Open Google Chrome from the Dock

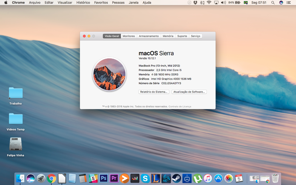(52, 178)
